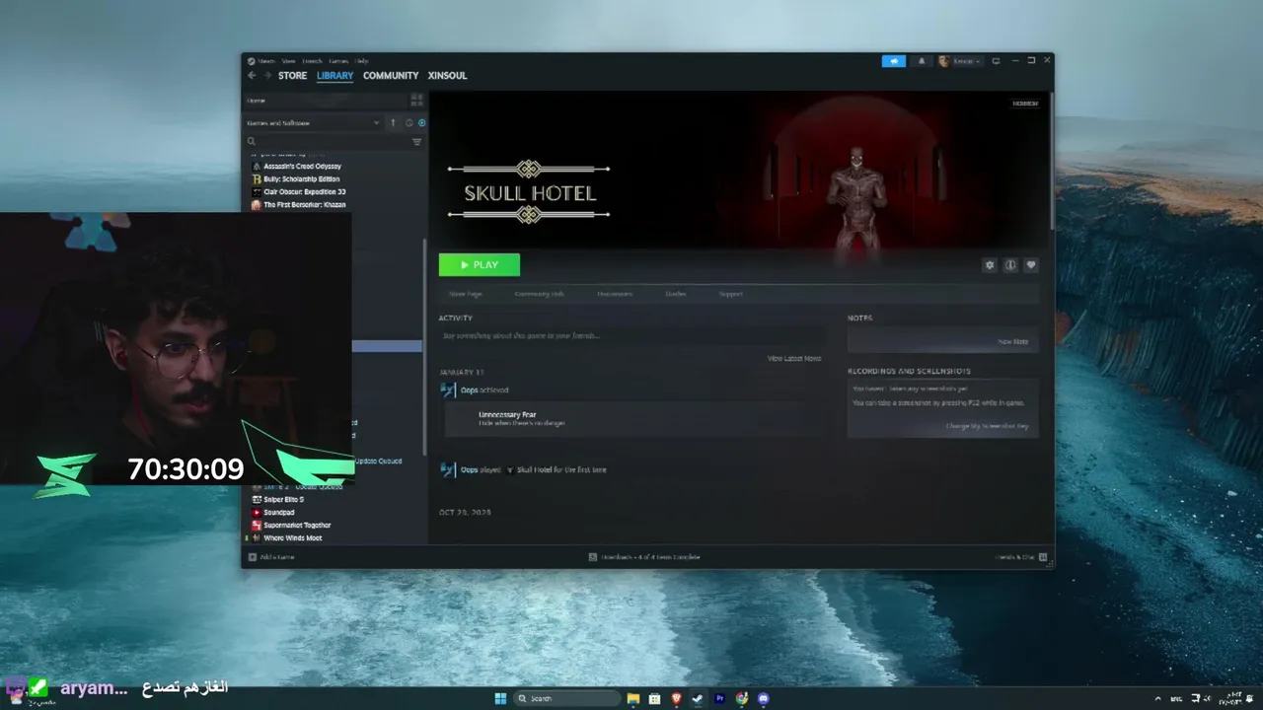
Task: Open the Store Page tab
Action: 466,294
